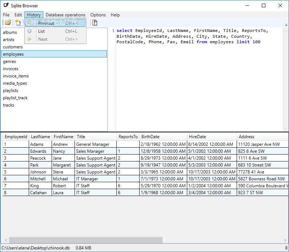
Task: Click the HireDate column header
Action: (212, 137)
